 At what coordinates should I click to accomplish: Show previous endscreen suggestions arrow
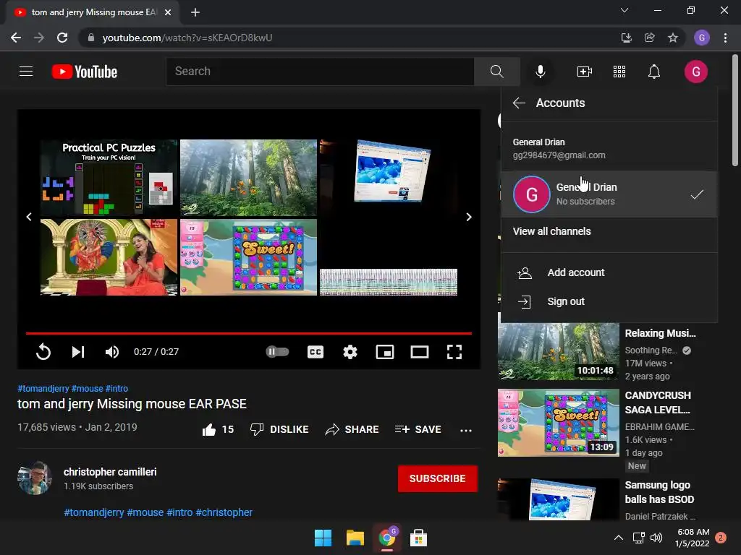(x=29, y=217)
